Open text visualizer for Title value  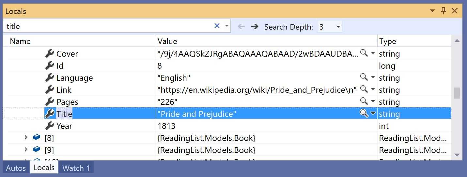coord(364,113)
